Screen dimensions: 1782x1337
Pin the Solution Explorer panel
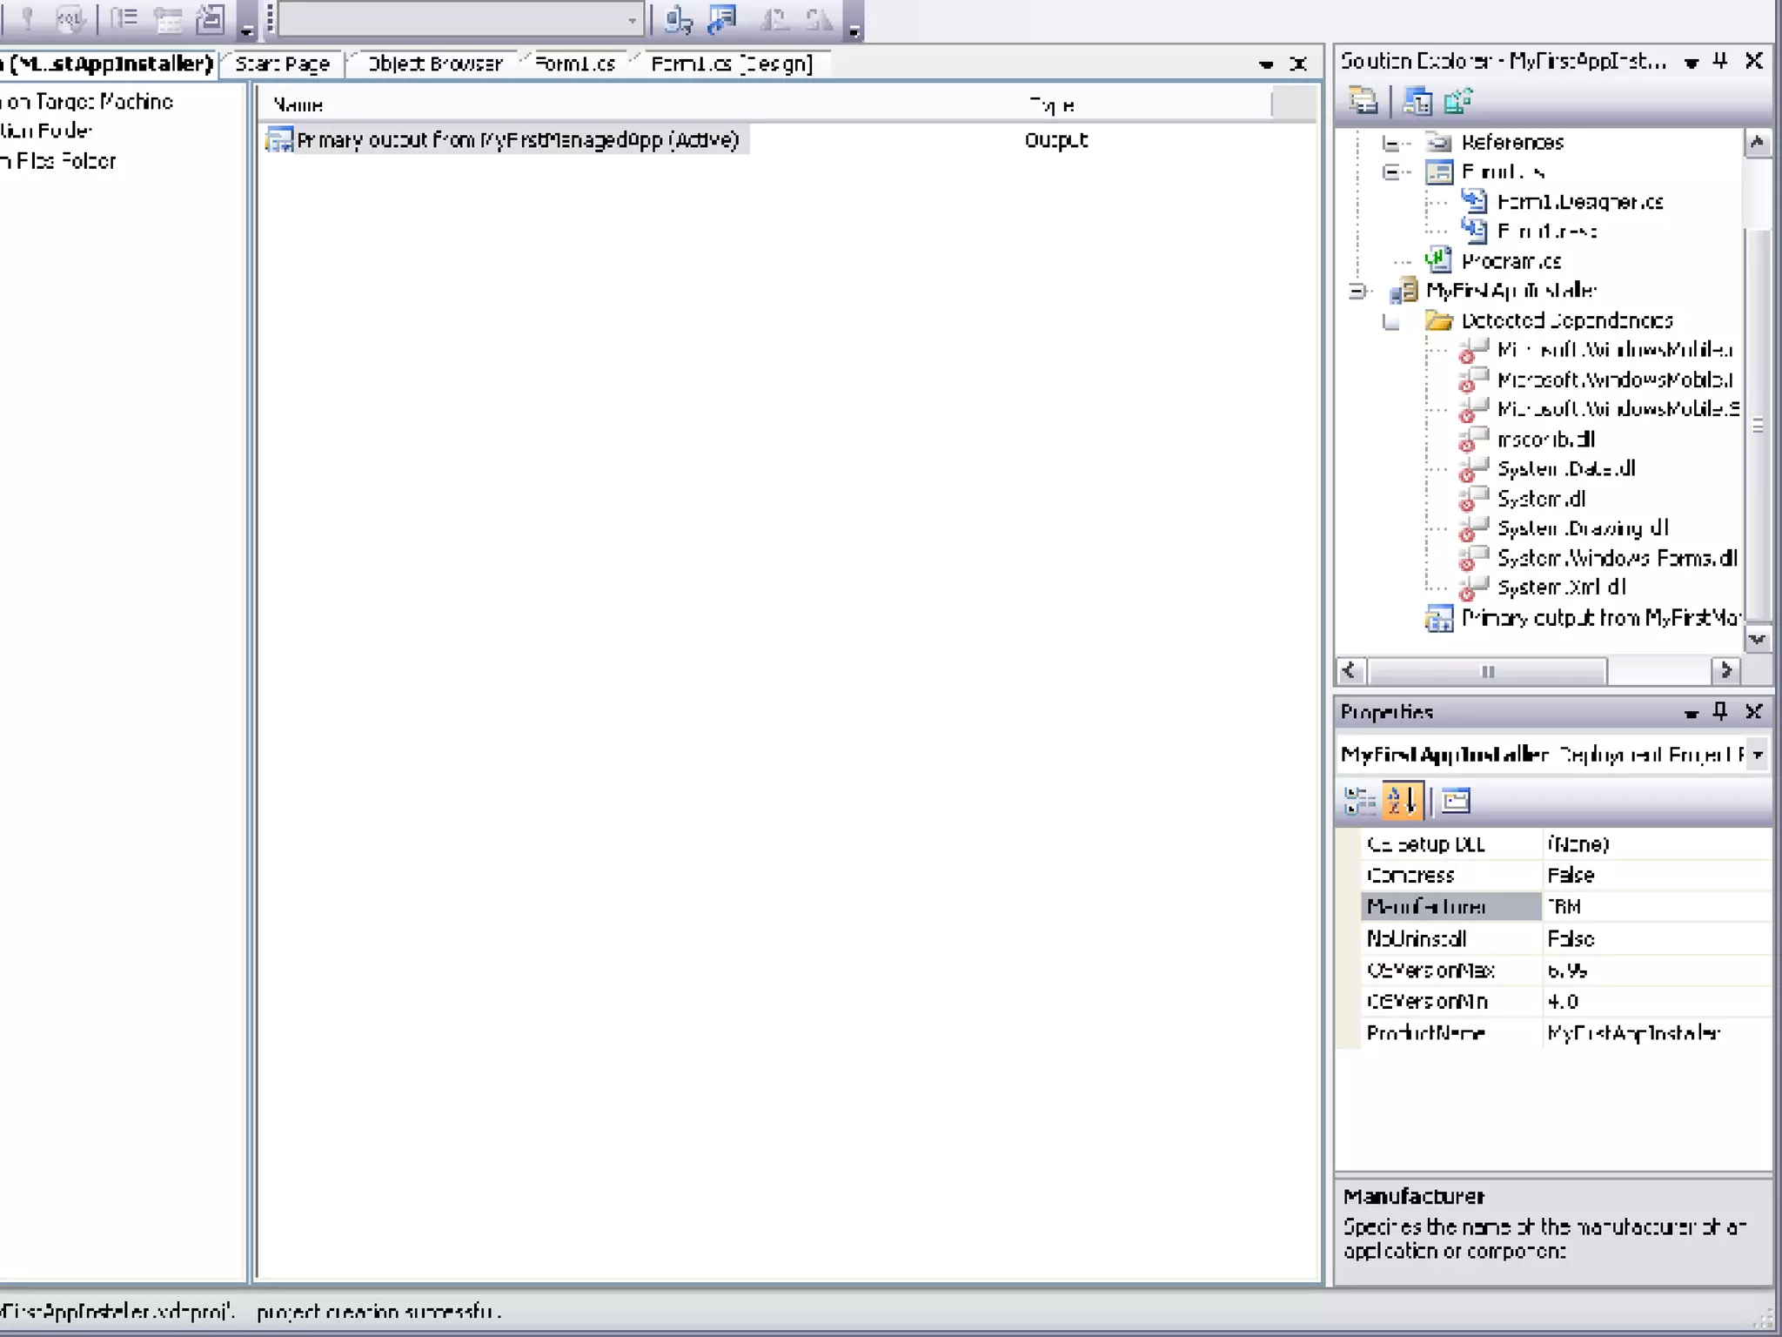click(x=1720, y=61)
